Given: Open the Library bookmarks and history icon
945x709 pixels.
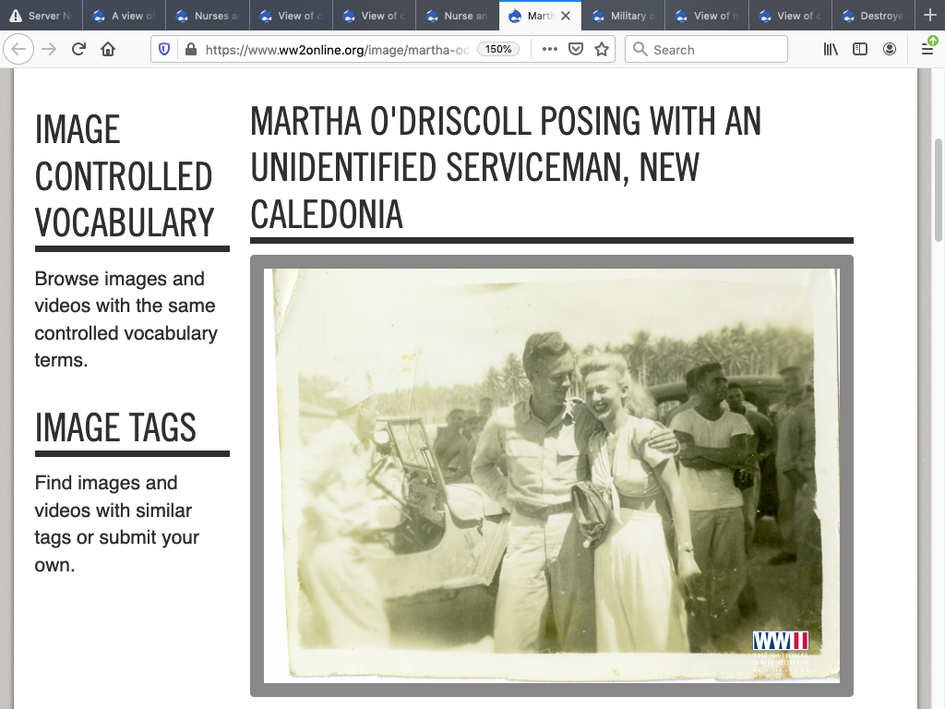Looking at the screenshot, I should pyautogui.click(x=831, y=50).
